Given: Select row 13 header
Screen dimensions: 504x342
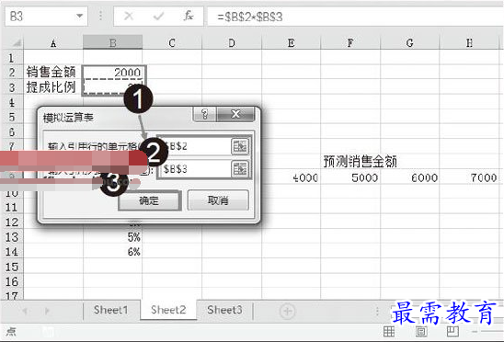Looking at the screenshot, I should [12, 237].
